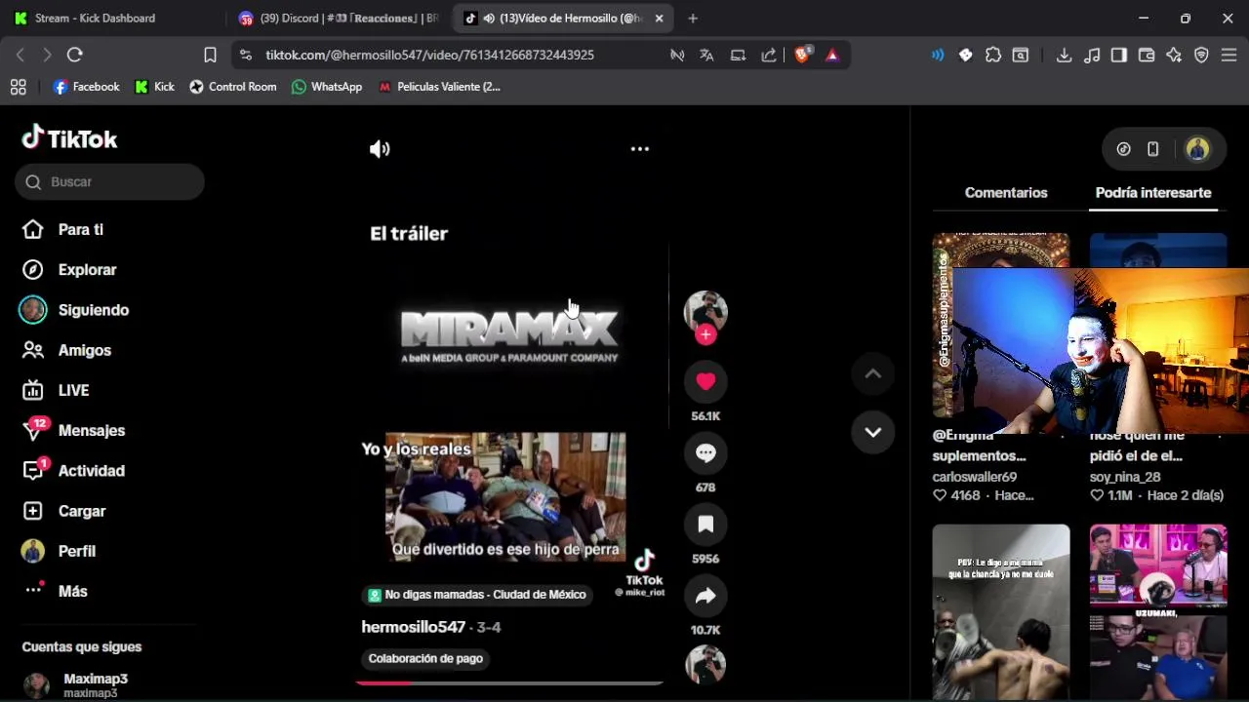The width and height of the screenshot is (1249, 702).
Task: Reload the page
Action: pyautogui.click(x=75, y=55)
